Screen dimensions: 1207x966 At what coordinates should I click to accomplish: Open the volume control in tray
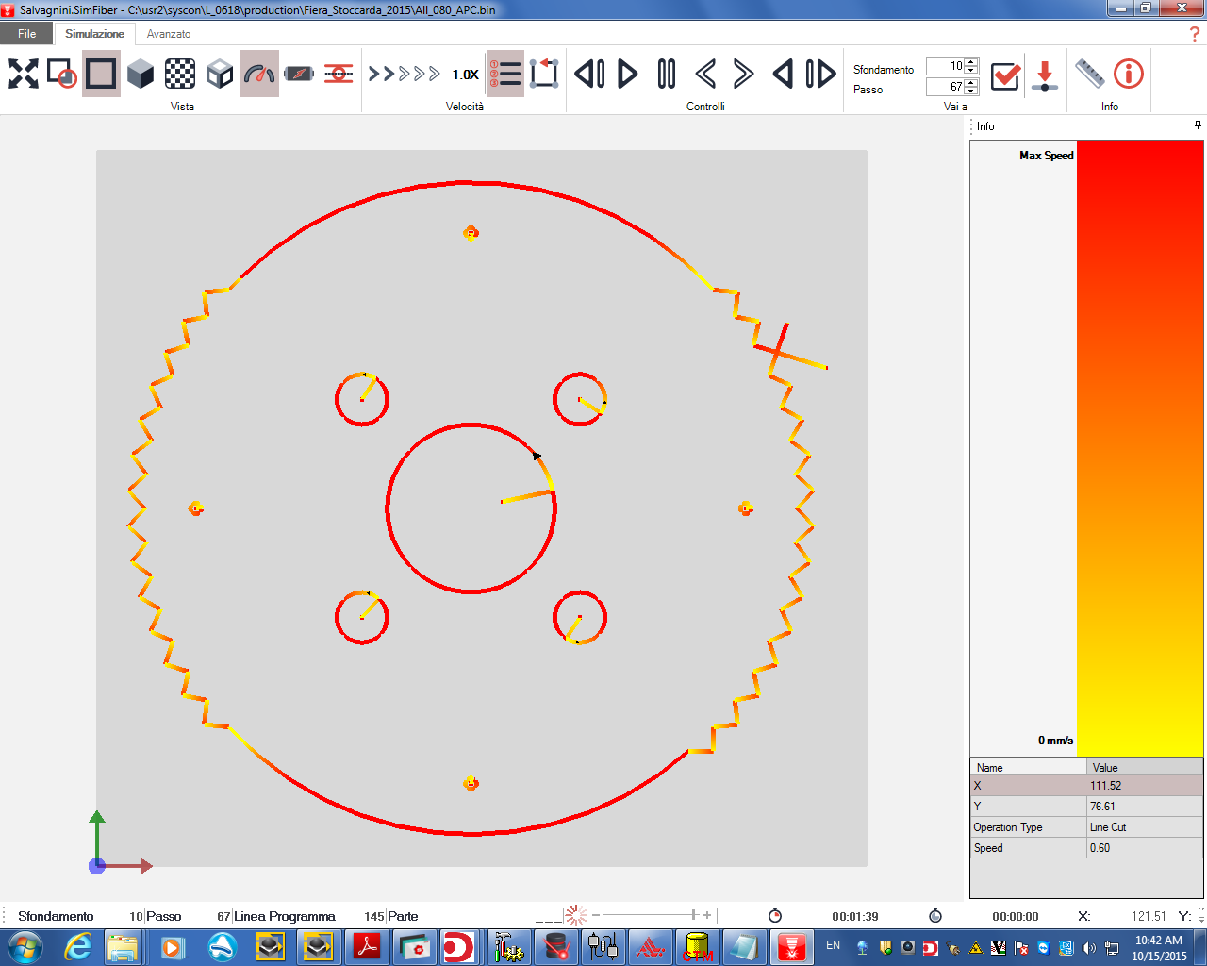tap(1089, 948)
